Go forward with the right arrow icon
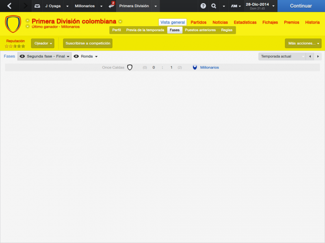The image size is (325, 243). click(25, 6)
